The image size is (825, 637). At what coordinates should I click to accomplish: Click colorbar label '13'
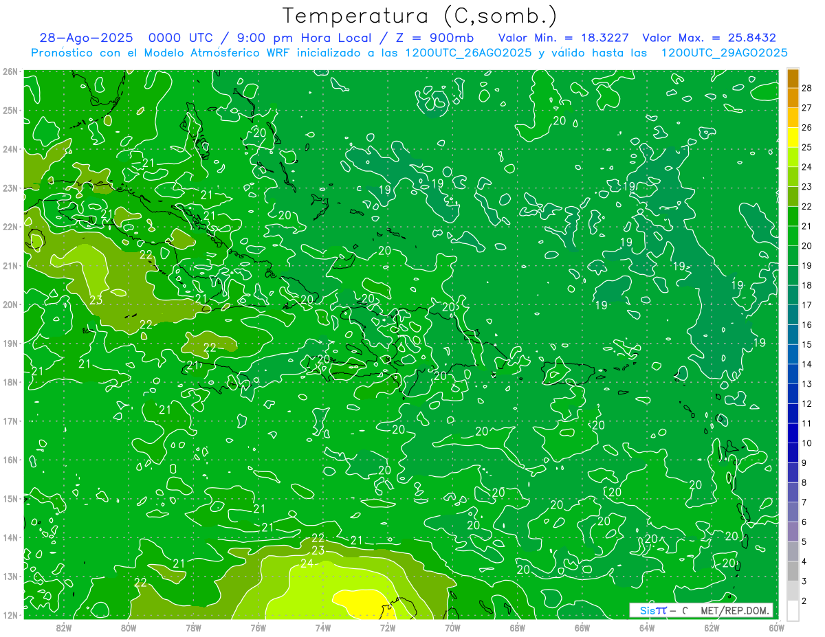[x=807, y=383]
